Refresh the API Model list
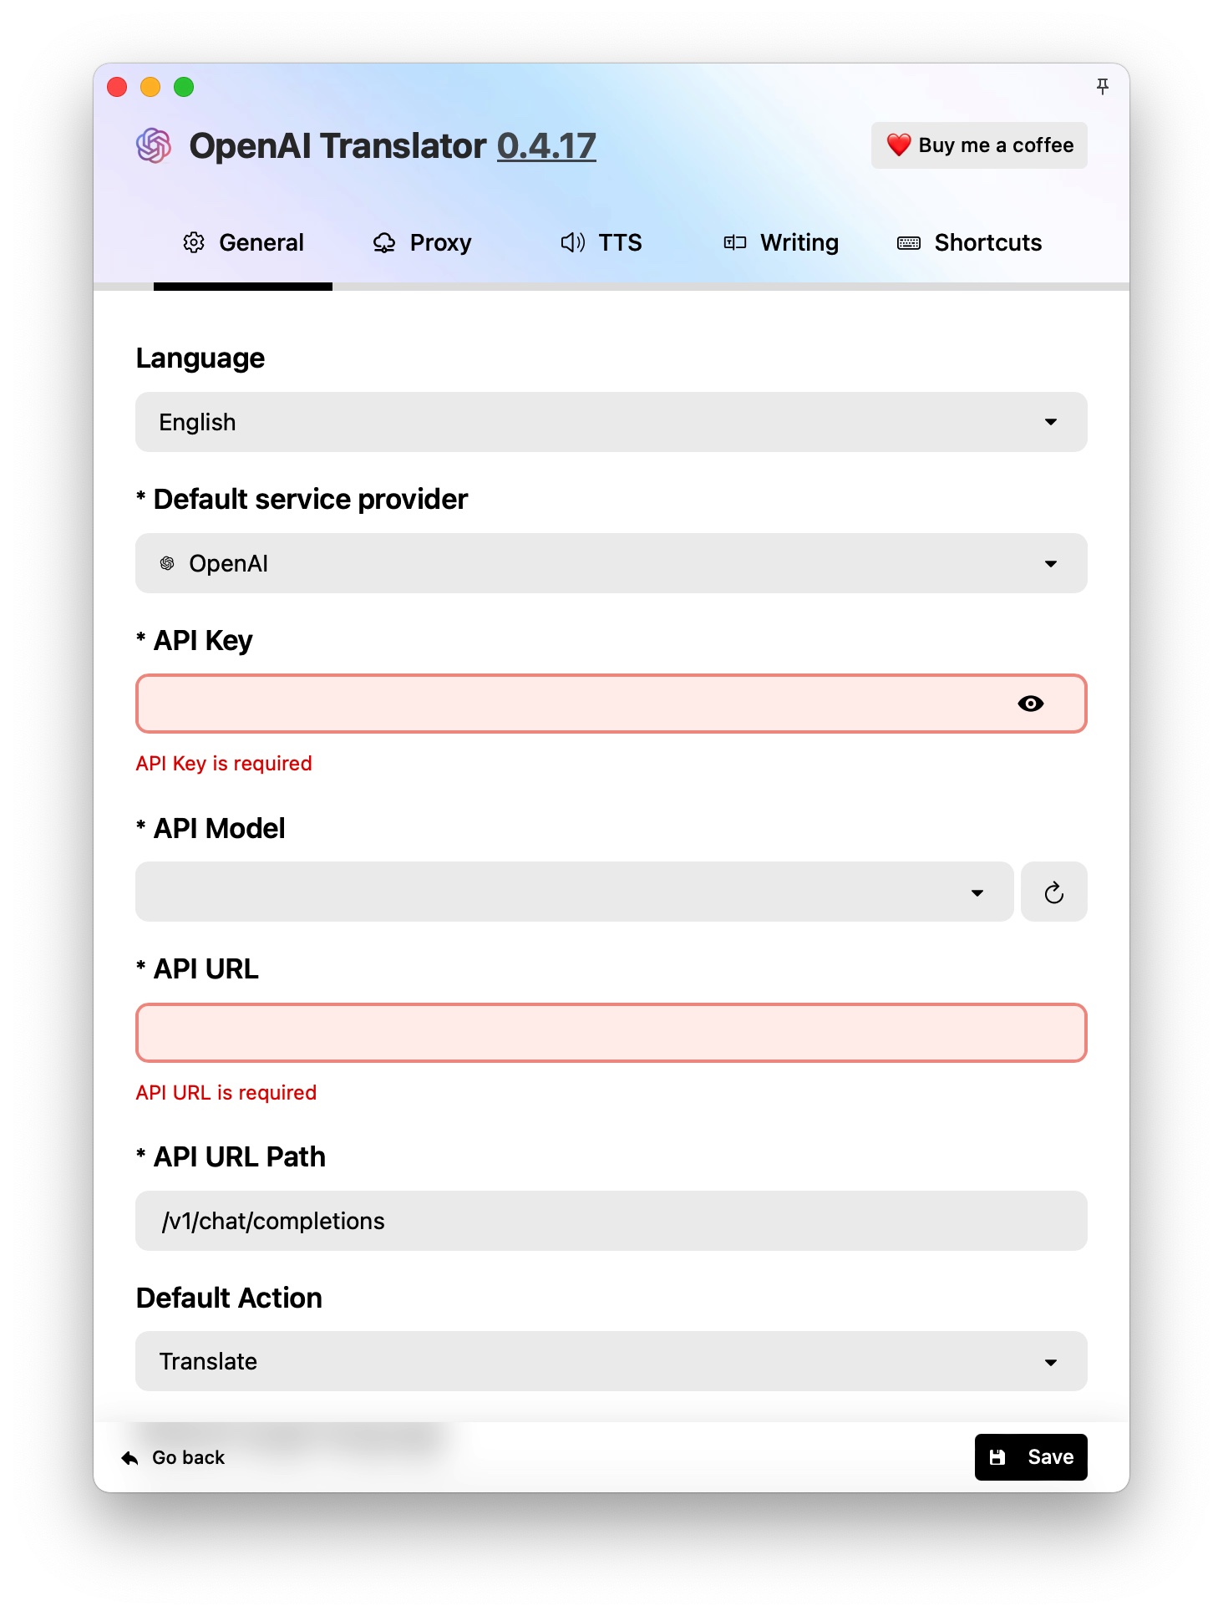The height and width of the screenshot is (1616, 1223). (x=1053, y=892)
